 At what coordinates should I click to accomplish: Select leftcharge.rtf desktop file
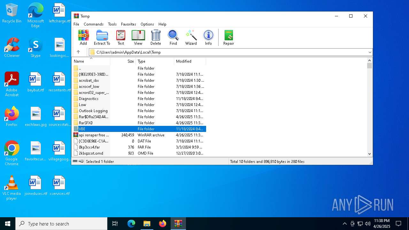59,13
